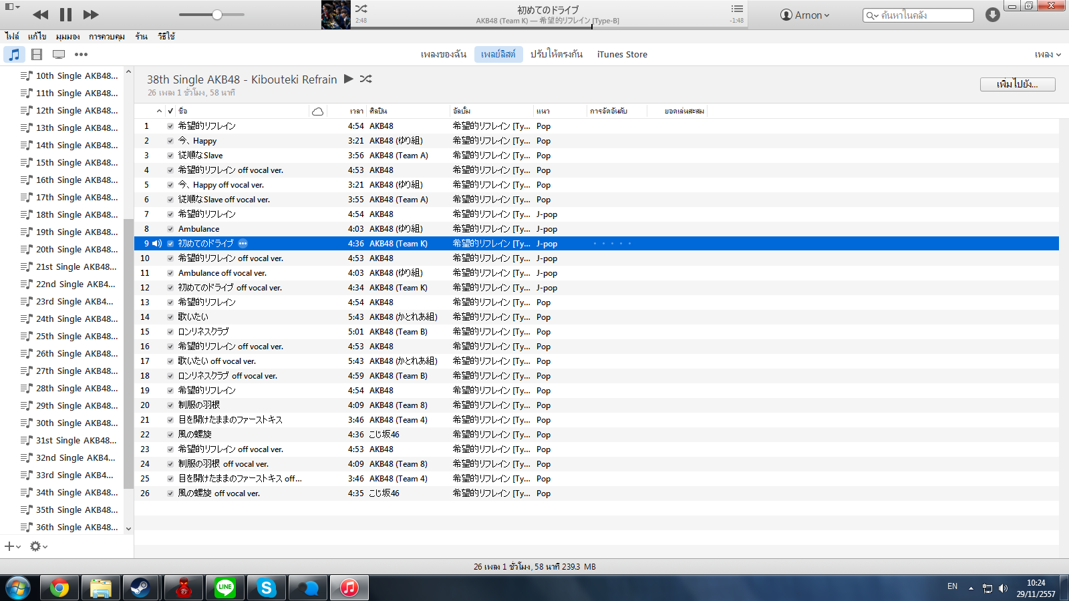Open the ไฟล์ menu
This screenshot has height=601, width=1069.
12,36
